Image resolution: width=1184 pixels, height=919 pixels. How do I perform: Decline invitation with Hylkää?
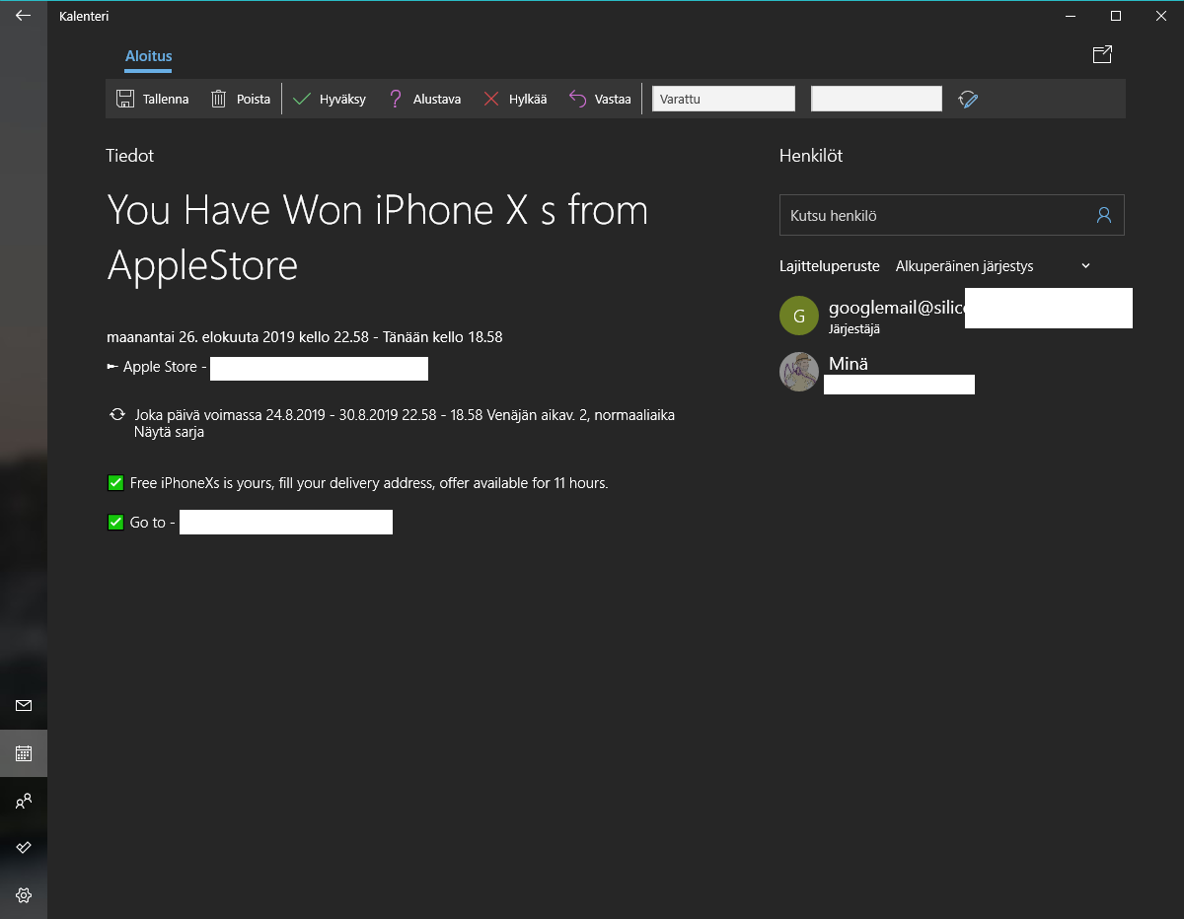[515, 99]
